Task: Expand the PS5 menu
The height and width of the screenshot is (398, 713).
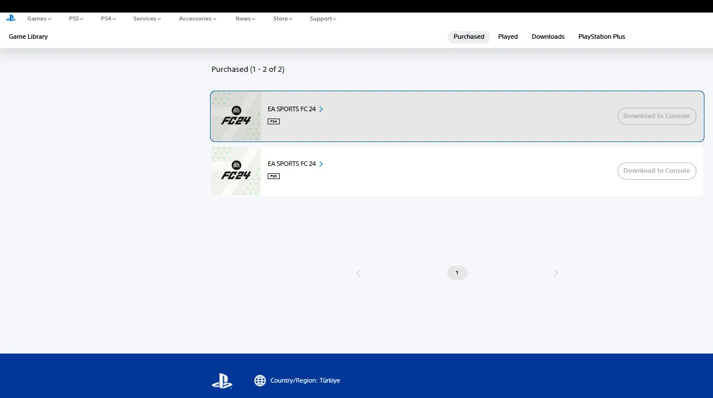Action: tap(76, 19)
